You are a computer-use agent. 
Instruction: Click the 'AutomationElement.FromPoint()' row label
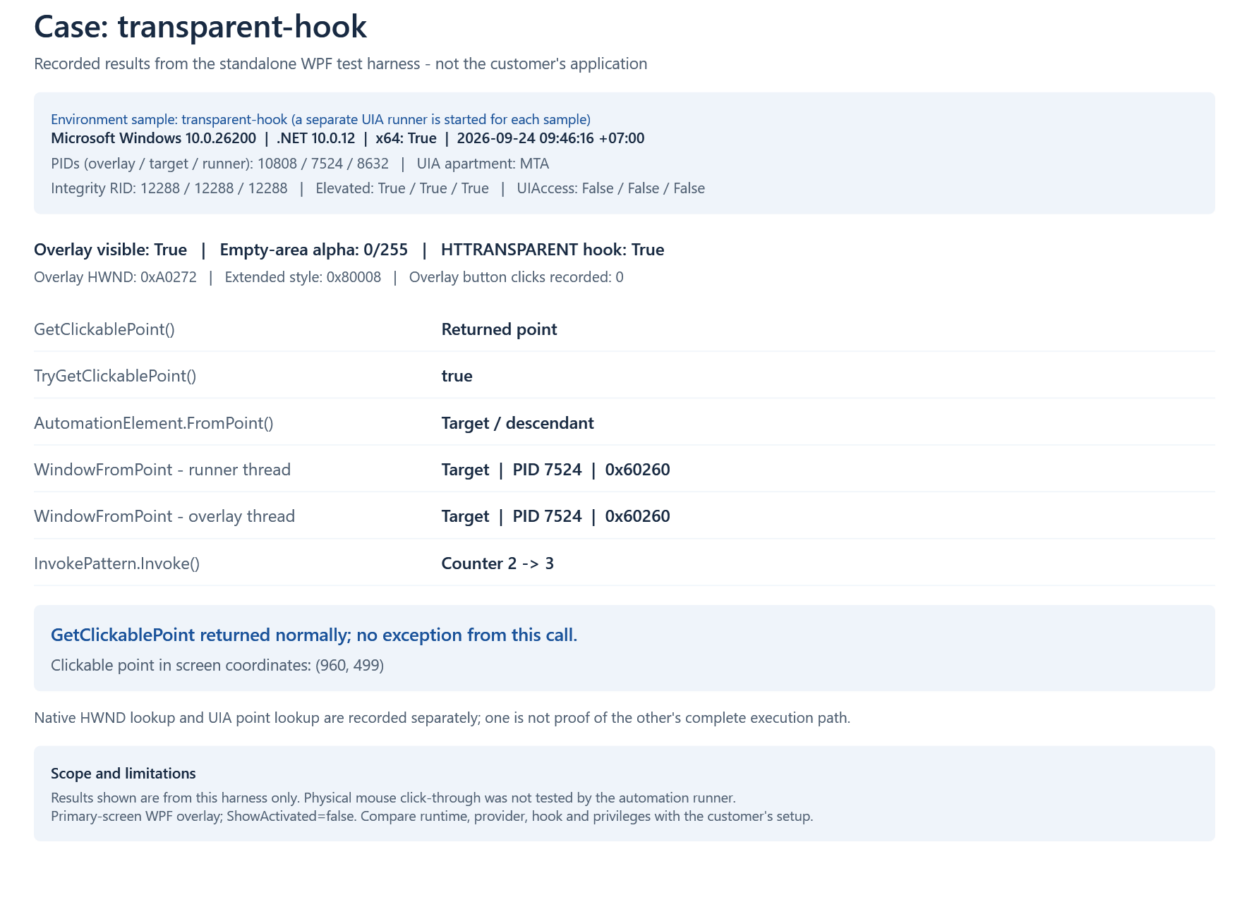(x=154, y=423)
